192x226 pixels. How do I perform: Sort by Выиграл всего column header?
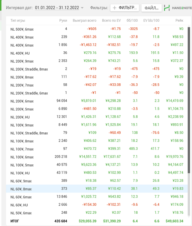pyautogui.click(x=85, y=20)
